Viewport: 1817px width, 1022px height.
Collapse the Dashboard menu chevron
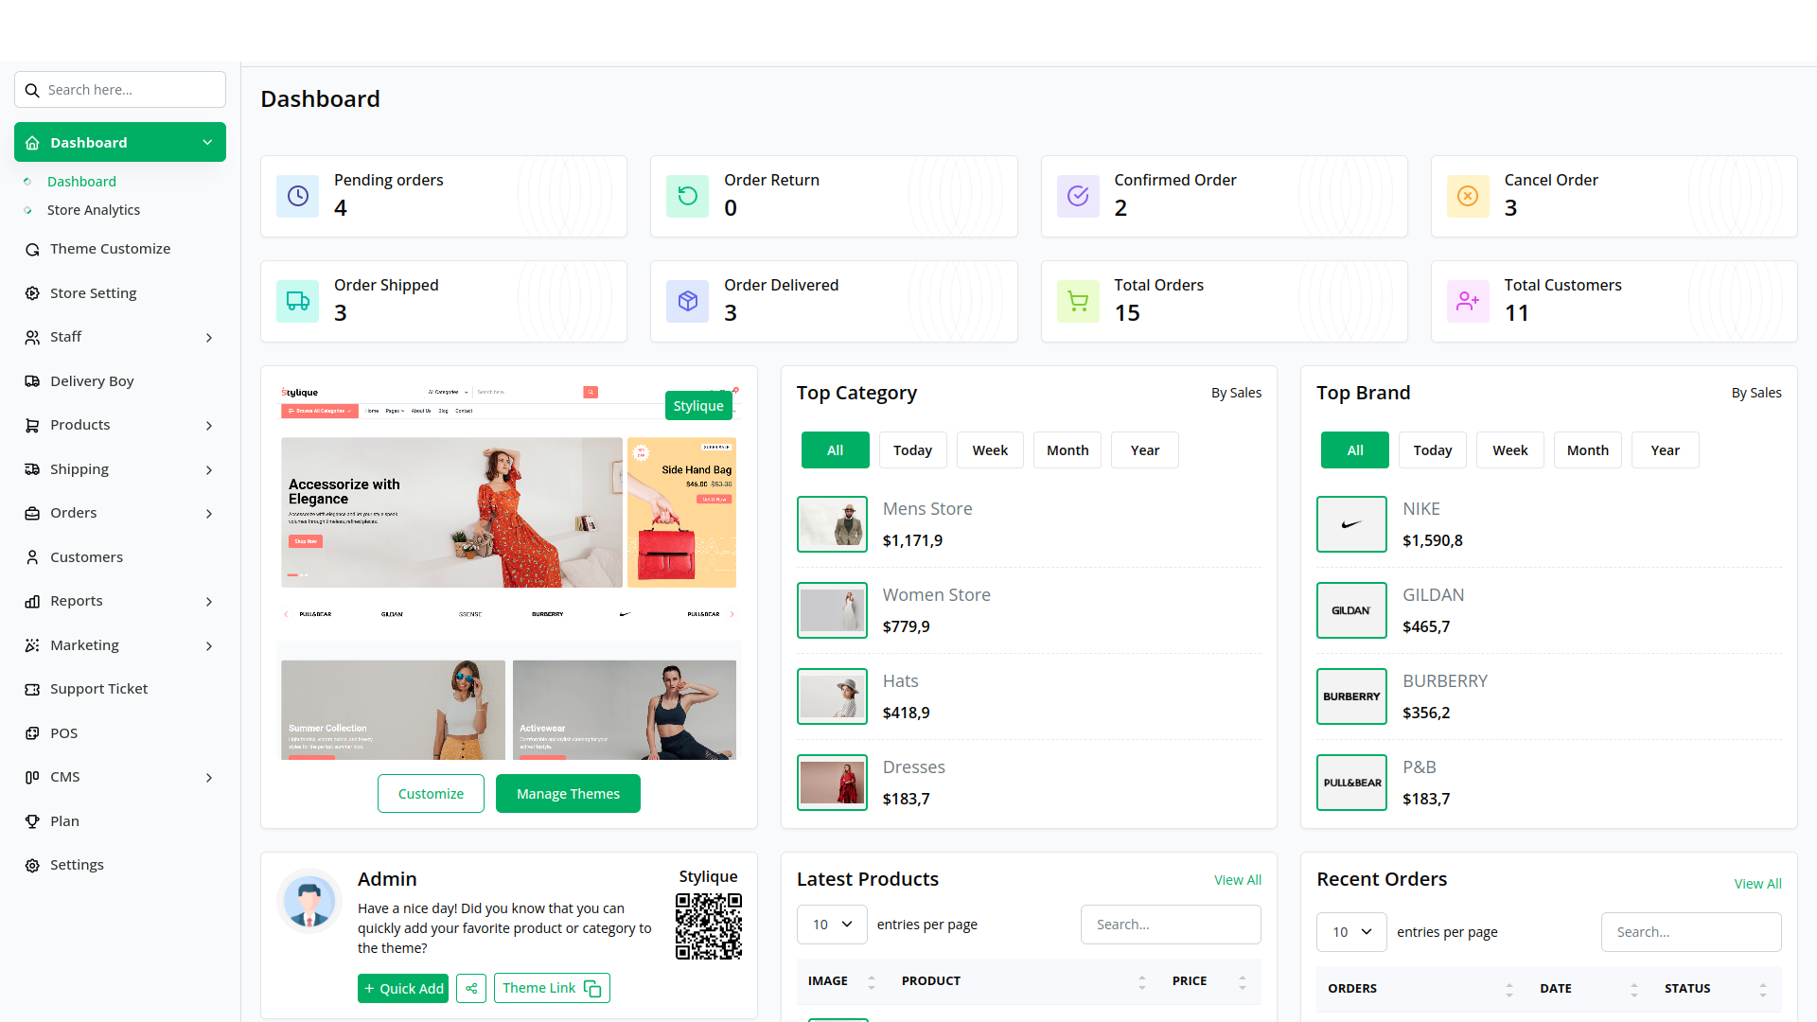tap(207, 142)
